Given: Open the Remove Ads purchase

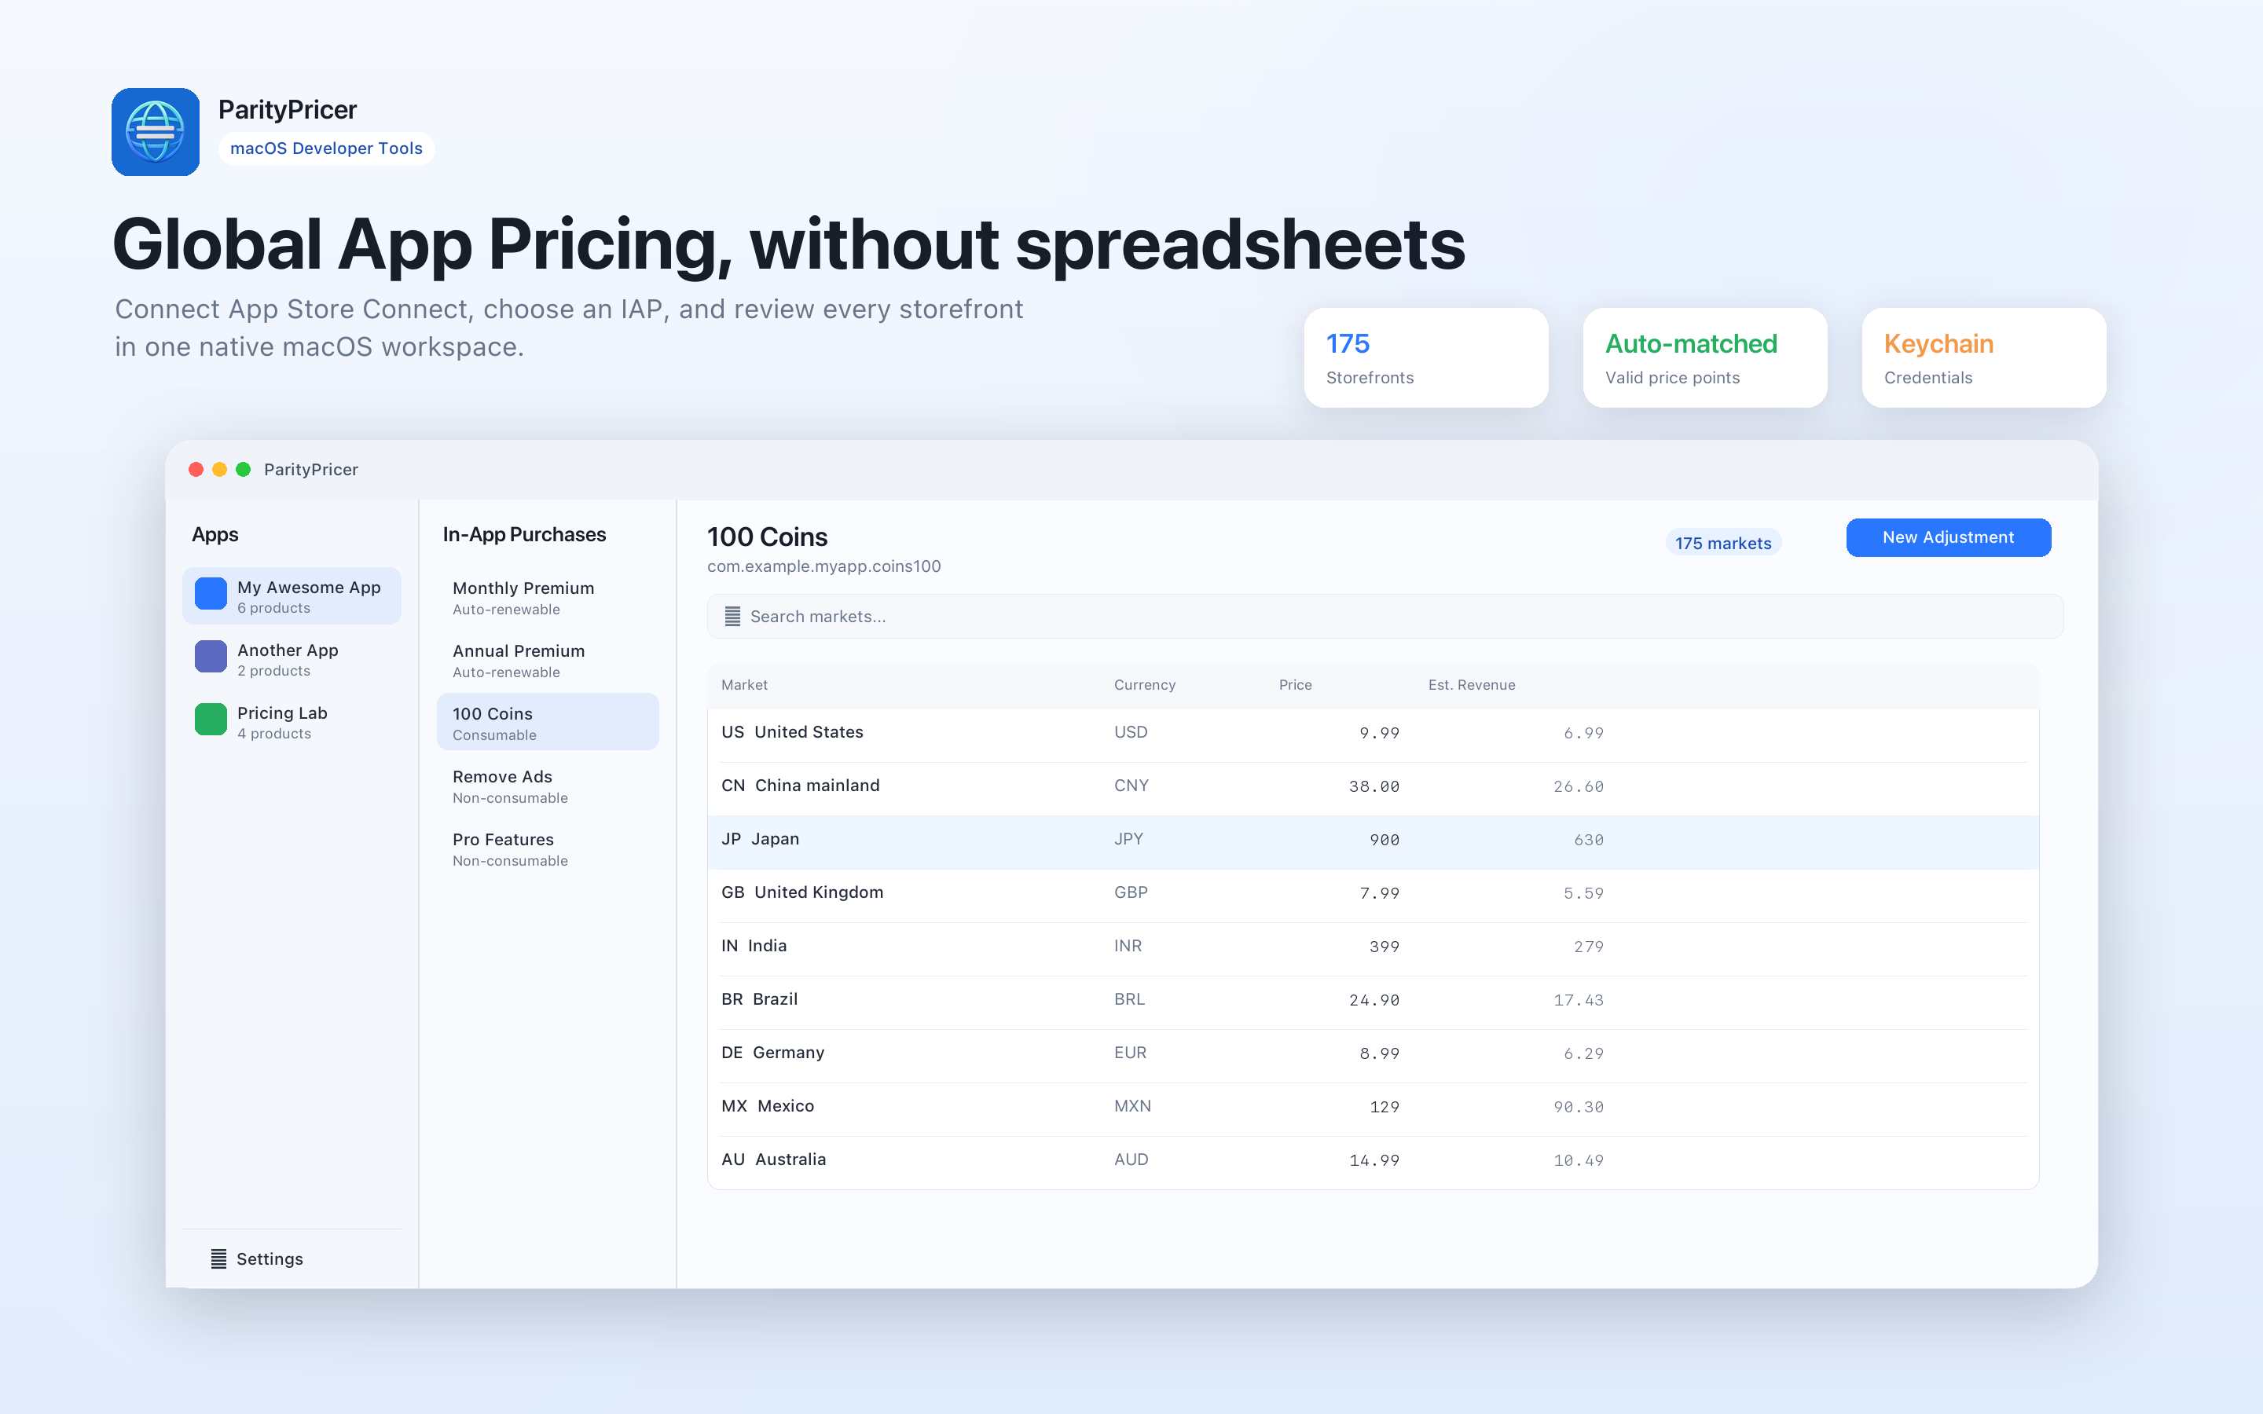Looking at the screenshot, I should click(548, 785).
